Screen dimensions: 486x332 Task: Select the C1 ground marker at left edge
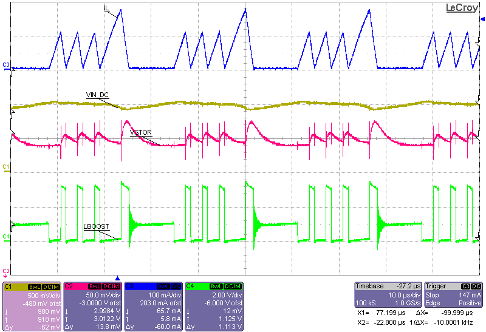[6, 168]
